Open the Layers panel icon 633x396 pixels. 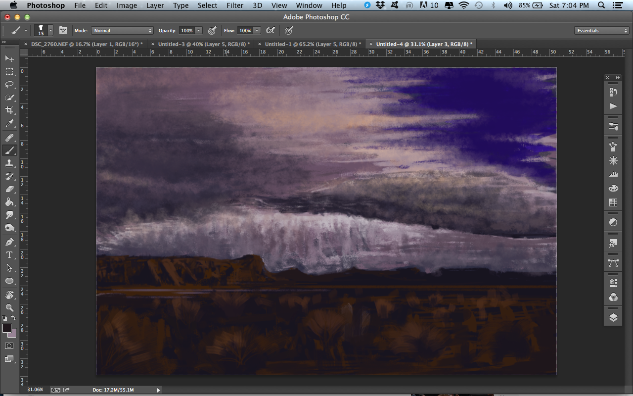(613, 318)
